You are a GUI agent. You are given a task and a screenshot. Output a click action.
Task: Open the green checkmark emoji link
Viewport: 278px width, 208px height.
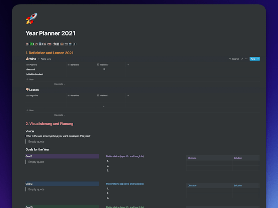[x=31, y=44]
